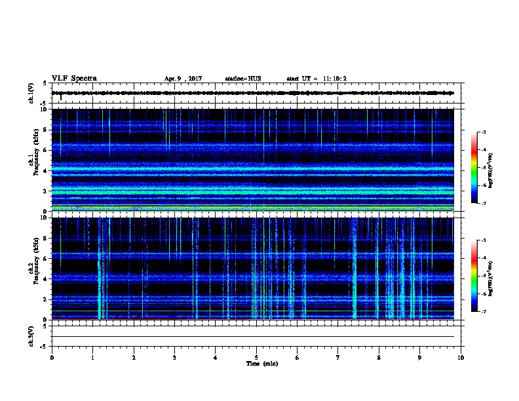The height and width of the screenshot is (401, 519).
Task: Click the time axis tick label "8"
Action: (379, 358)
